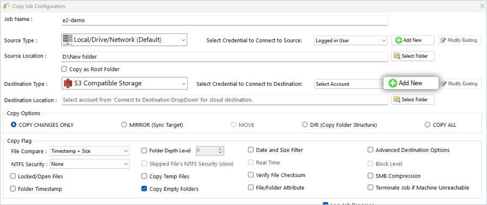Open Destination Type S3 Compatible Storage dropdown

[124, 83]
